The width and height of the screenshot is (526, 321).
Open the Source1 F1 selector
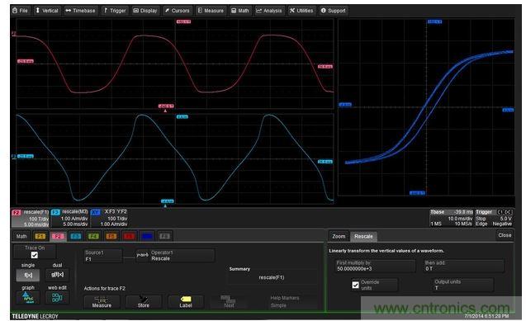[103, 256]
